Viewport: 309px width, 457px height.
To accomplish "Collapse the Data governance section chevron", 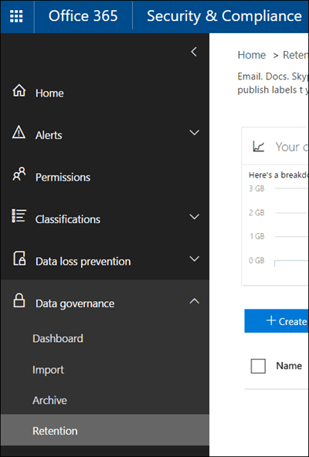I will tap(195, 301).
